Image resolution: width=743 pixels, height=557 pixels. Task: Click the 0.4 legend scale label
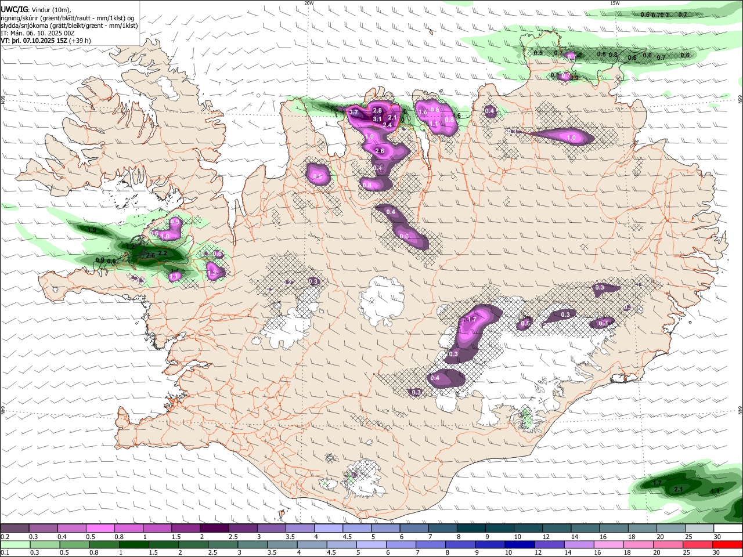click(x=62, y=537)
